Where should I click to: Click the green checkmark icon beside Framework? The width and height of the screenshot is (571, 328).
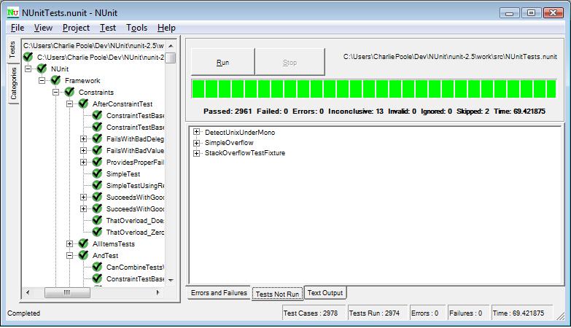pyautogui.click(x=55, y=80)
